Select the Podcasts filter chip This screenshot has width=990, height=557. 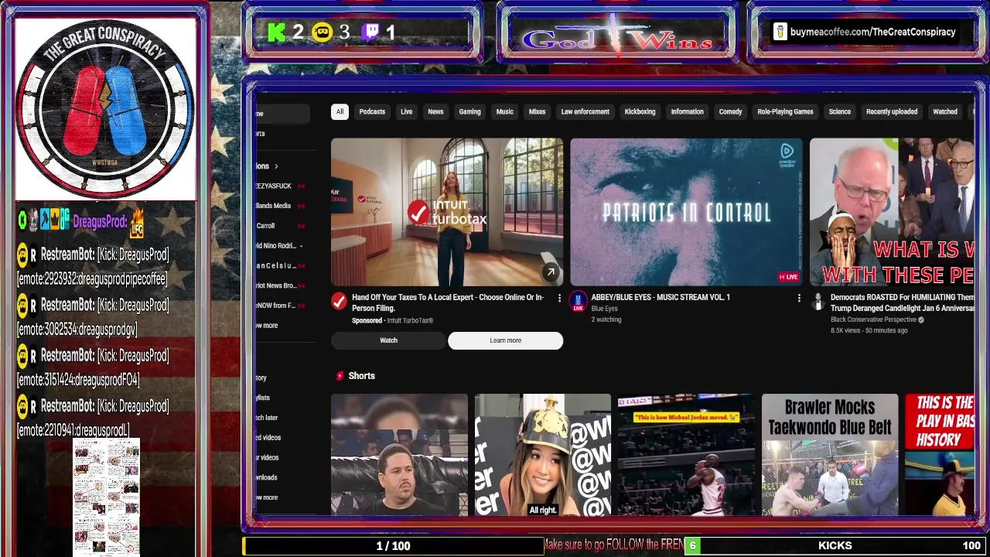372,111
